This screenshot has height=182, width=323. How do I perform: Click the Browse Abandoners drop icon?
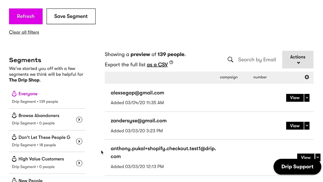click(14, 116)
